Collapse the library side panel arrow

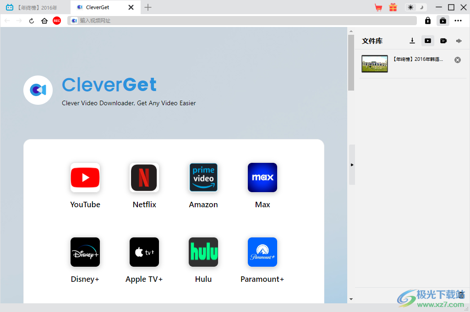[352, 165]
